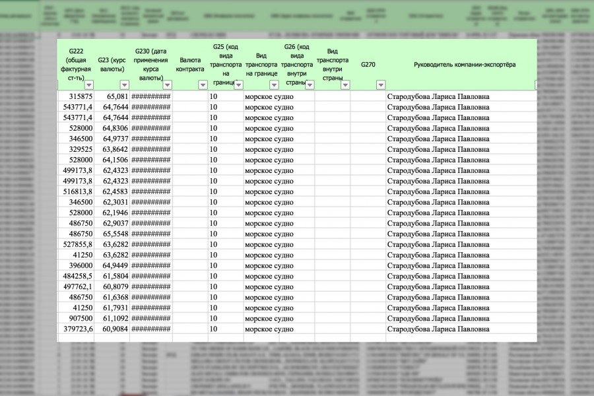Select морское судно in the 315875 row
Image resolution: width=594 pixels, height=396 pixels.
coord(269,96)
